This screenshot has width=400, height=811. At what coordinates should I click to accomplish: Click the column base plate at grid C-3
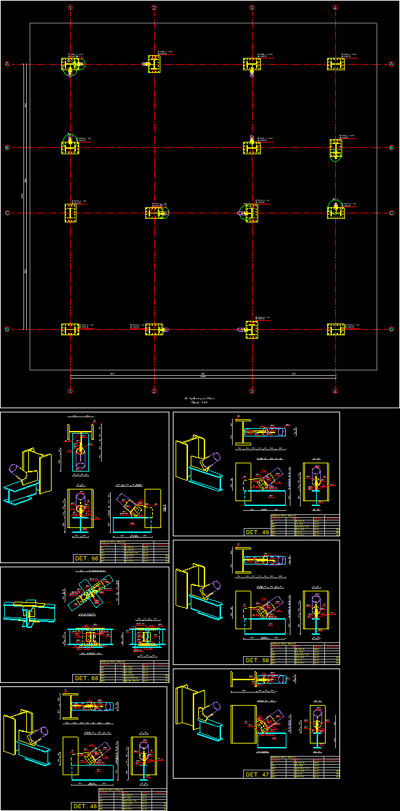click(251, 213)
